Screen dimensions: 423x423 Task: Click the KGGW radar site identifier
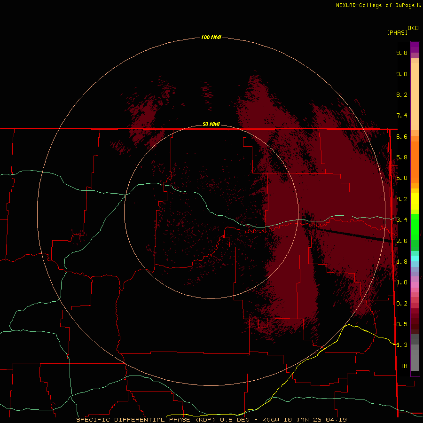[271, 420]
